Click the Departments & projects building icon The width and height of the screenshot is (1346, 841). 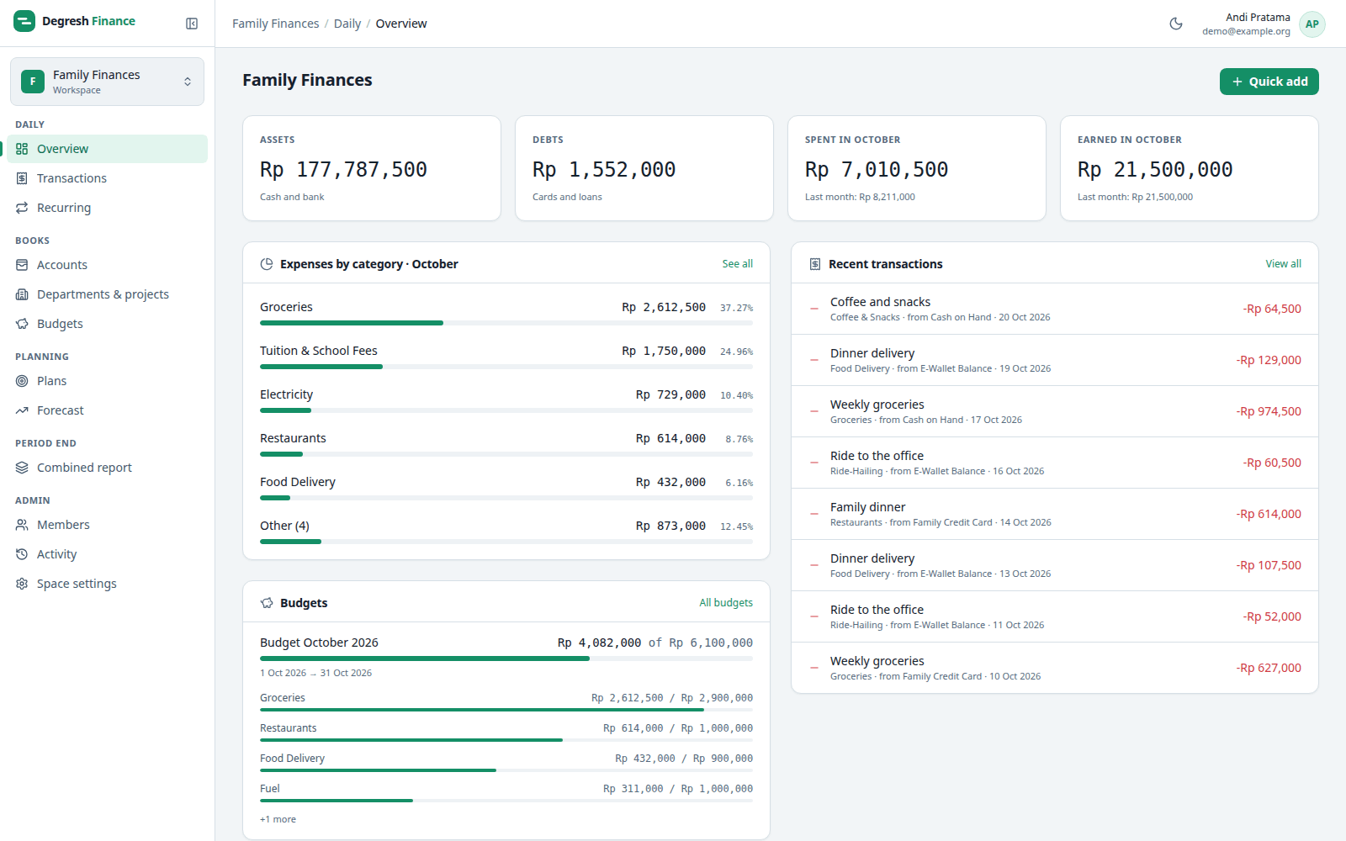click(x=22, y=294)
